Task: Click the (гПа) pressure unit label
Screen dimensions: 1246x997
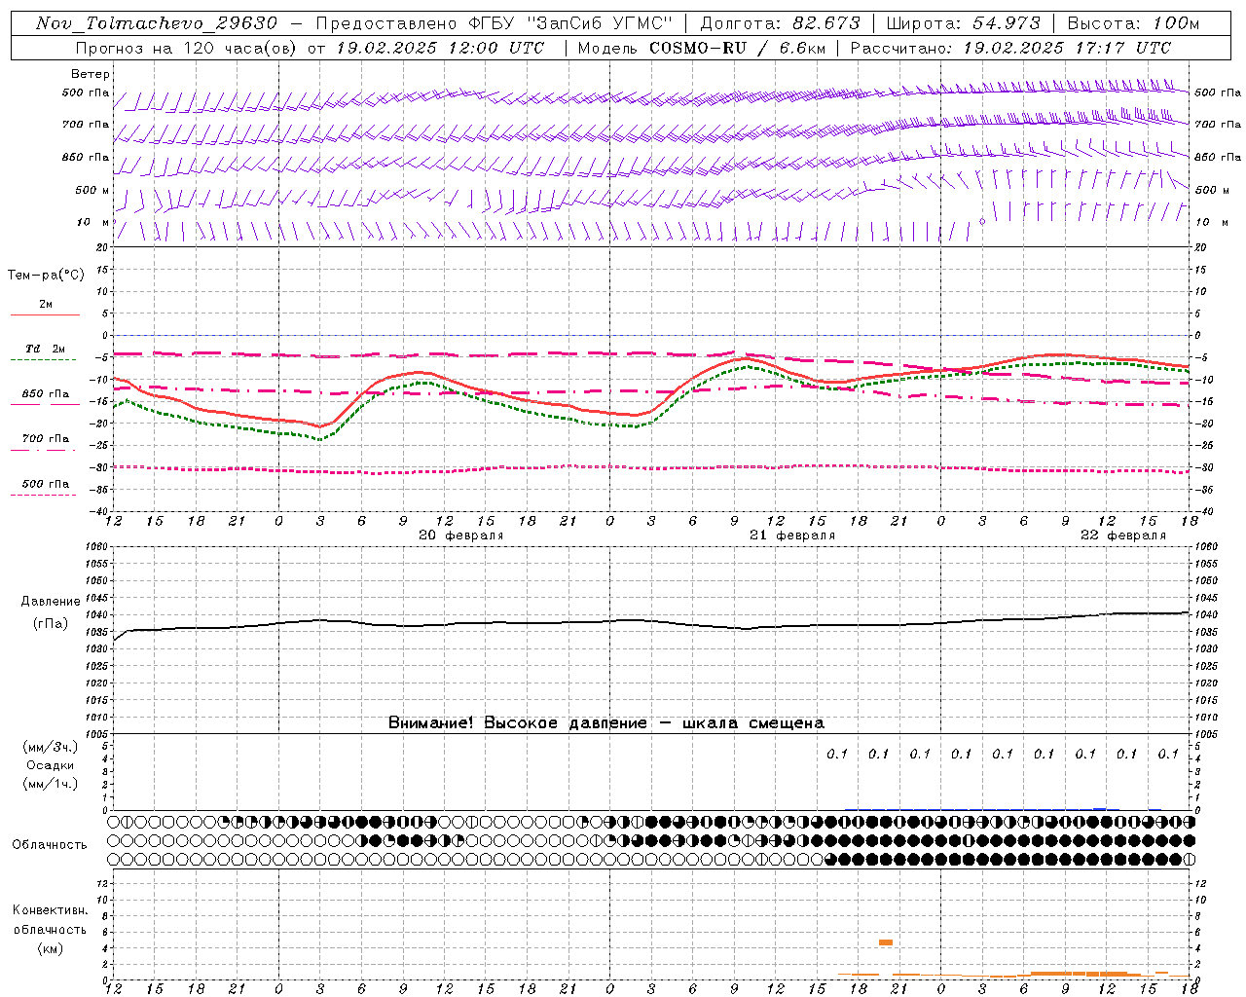Action: tap(51, 623)
